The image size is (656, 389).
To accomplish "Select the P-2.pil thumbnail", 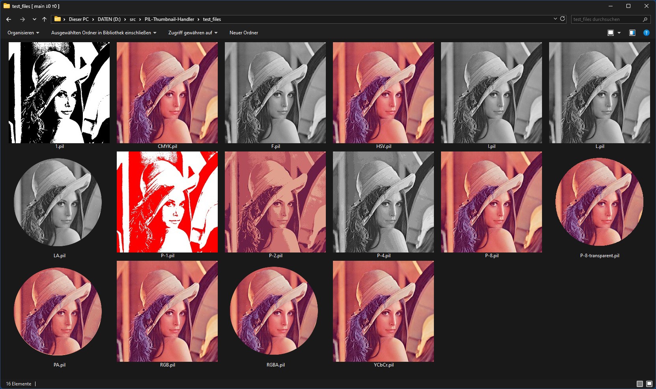I will [275, 202].
